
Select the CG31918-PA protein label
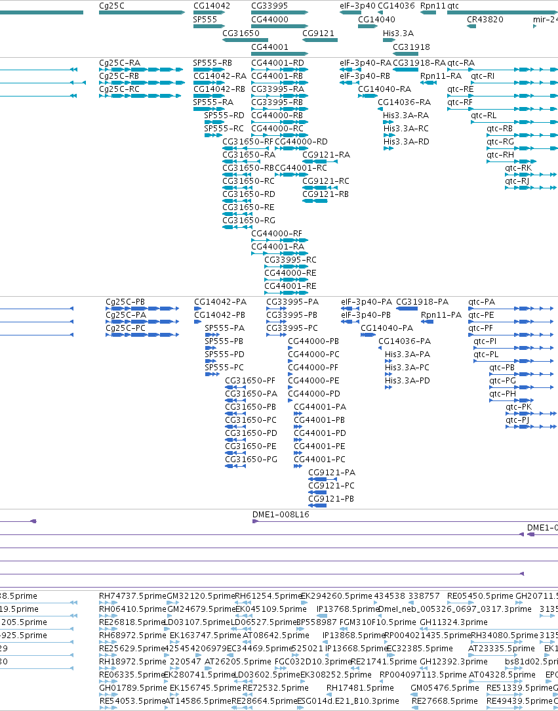coord(422,301)
